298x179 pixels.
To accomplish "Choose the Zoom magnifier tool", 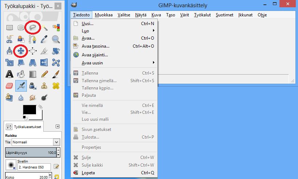I will click(56, 39).
